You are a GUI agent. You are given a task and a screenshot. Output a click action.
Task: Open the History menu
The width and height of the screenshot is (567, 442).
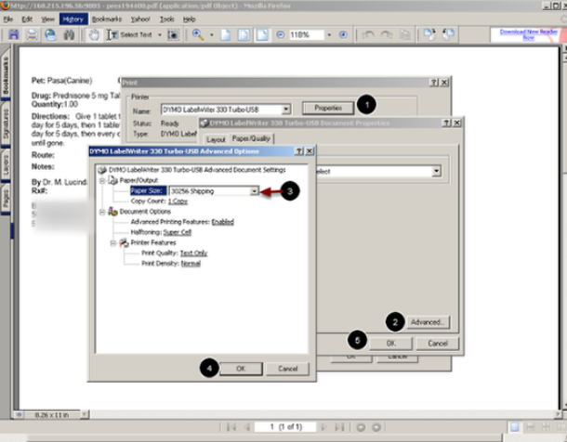[x=73, y=19]
